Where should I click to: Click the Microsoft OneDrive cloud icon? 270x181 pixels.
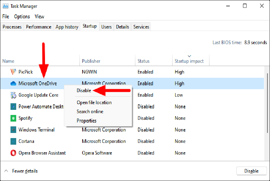tap(13, 83)
